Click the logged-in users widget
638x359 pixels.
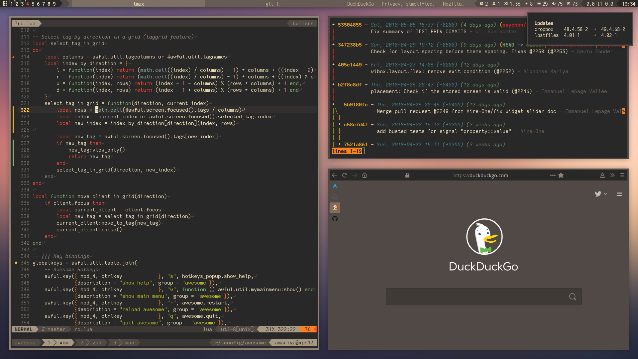coord(496,4)
